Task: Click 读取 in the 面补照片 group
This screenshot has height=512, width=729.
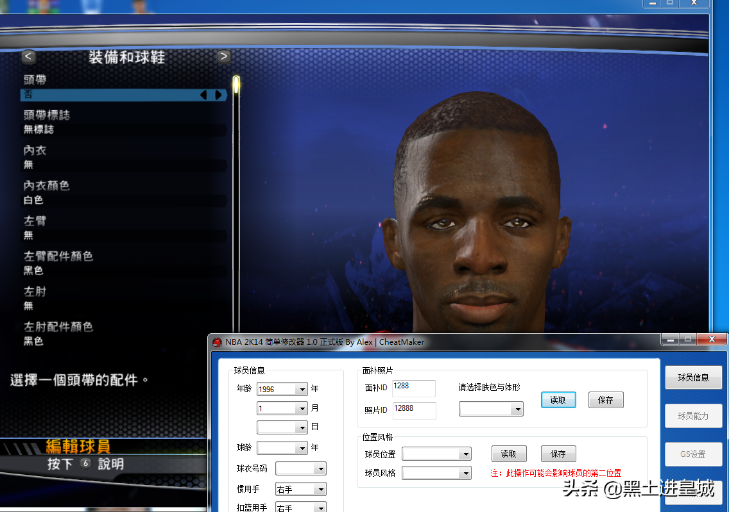Action: (x=558, y=400)
